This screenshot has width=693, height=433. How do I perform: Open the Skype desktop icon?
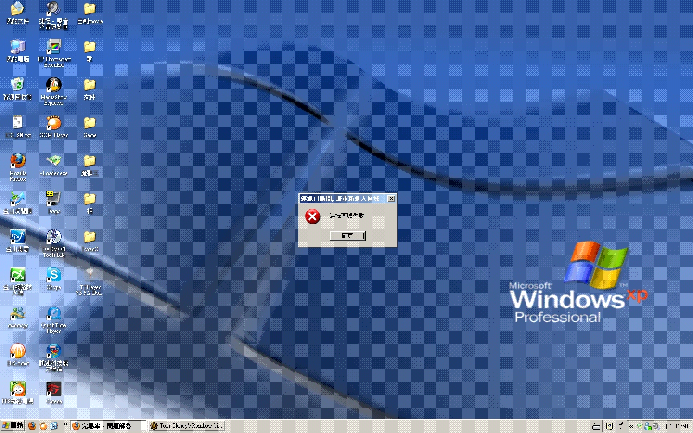click(x=53, y=276)
